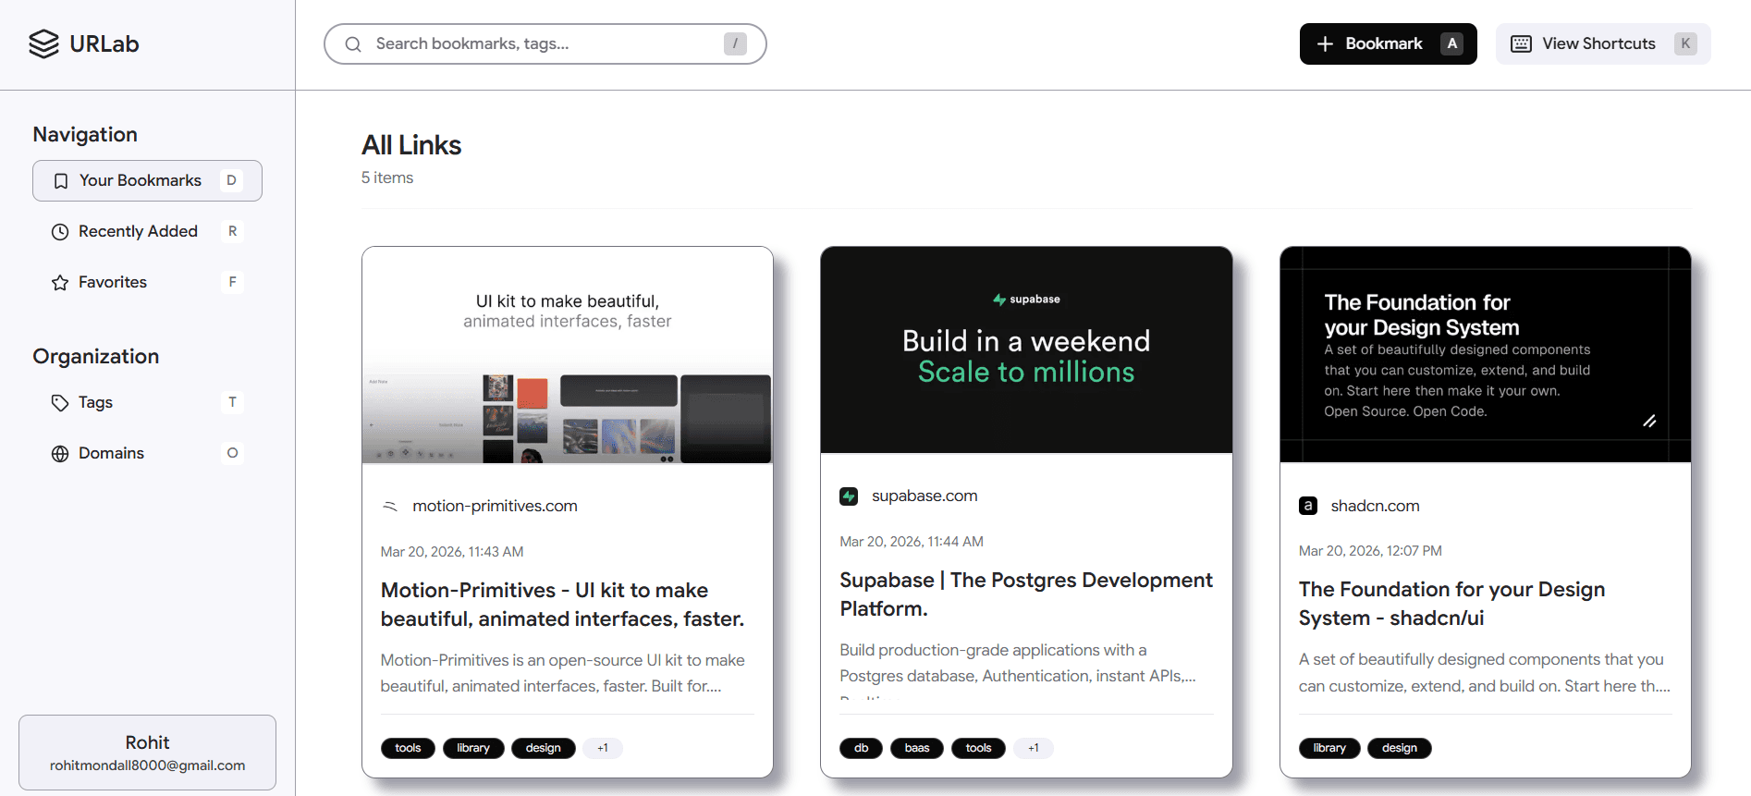Viewport: 1751px width, 796px height.
Task: Expand +1 hidden tags on Motion-Primitives card
Action: pos(603,748)
